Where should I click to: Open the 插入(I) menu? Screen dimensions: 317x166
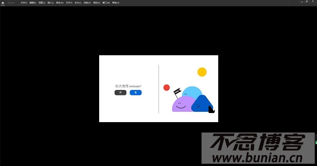pyautogui.click(x=51, y=3)
